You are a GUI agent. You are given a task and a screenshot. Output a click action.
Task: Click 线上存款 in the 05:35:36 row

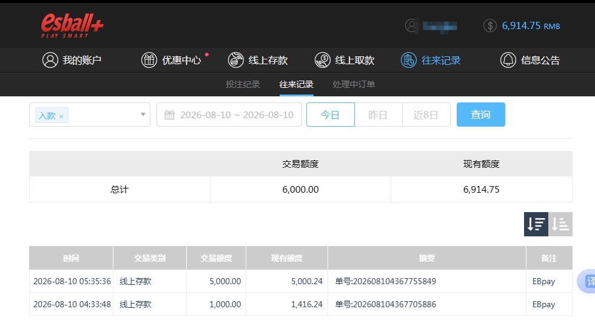click(135, 281)
